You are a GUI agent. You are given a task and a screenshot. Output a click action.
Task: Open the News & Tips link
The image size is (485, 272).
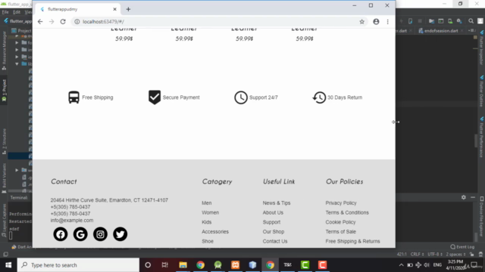pos(277,203)
